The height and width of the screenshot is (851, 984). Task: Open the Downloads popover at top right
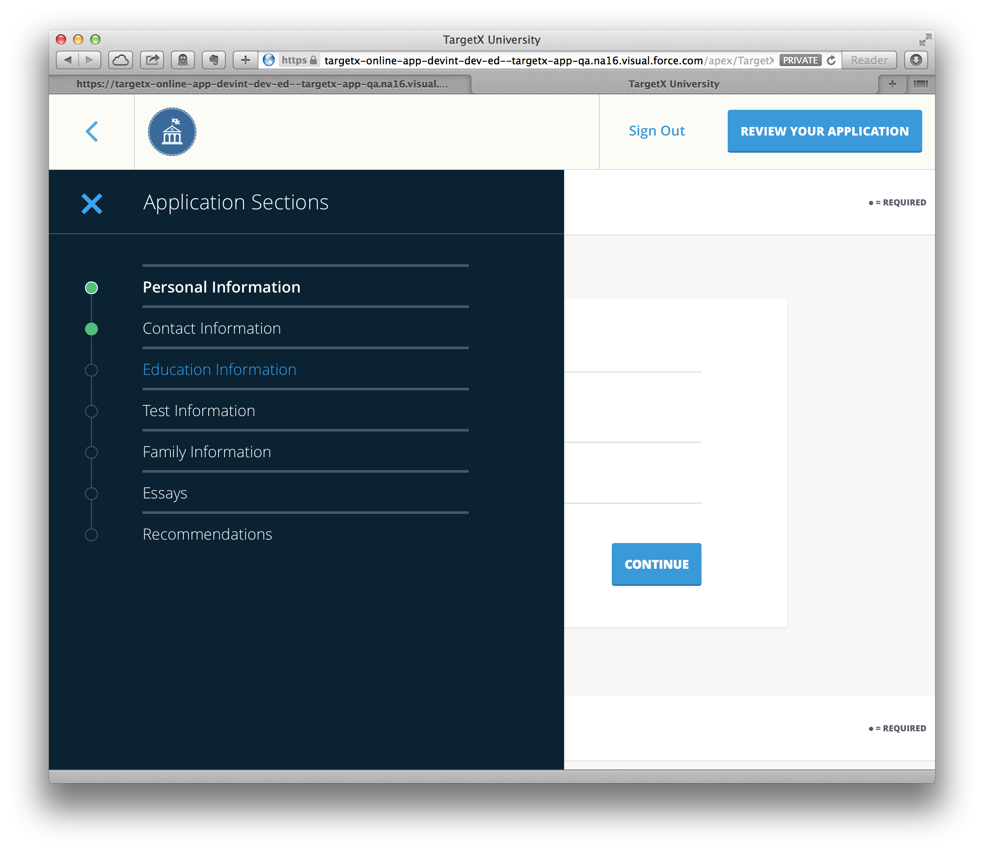pos(916,60)
